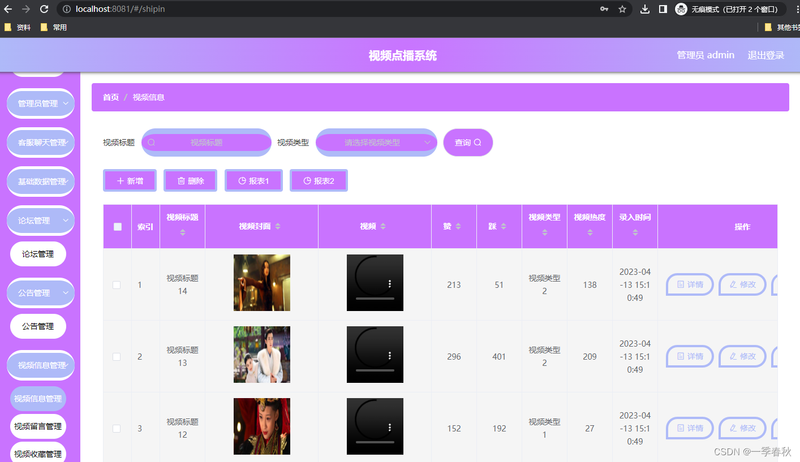Check the checkbox for 视频标题13 row
Screen dimensions: 800x462
(117, 356)
